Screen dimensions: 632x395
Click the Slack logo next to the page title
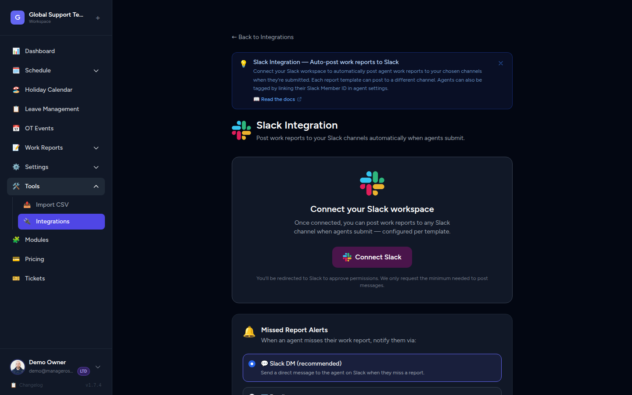click(241, 129)
